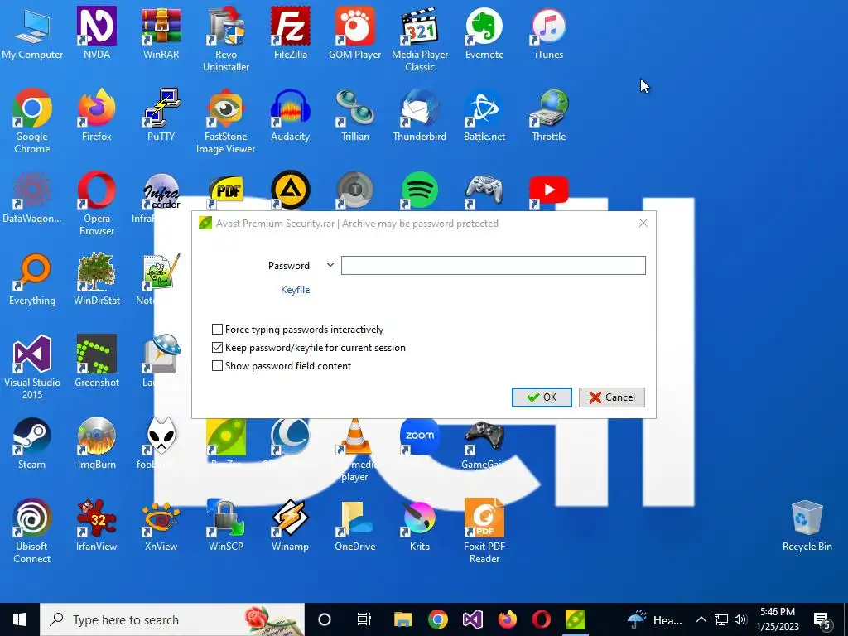Select the YouTube desktop shortcut
848x636 pixels.
point(549,191)
